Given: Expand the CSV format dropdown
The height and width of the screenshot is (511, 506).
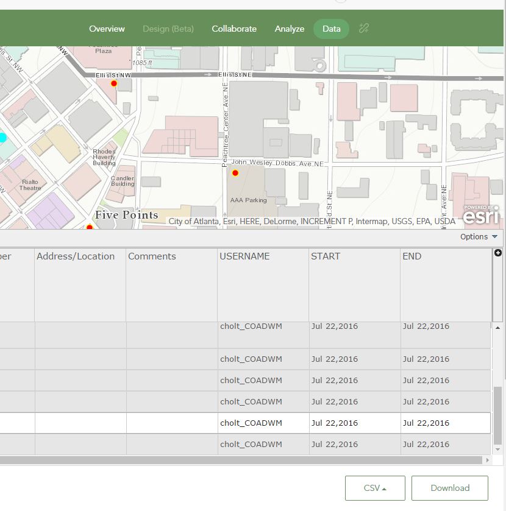Looking at the screenshot, I should tap(374, 488).
